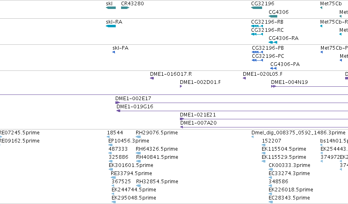Click the RE07245.5prime EST label

click(x=20, y=133)
